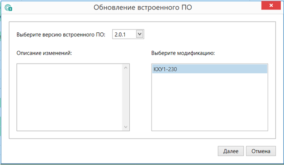Select КХУ1-230 in the modification list
This screenshot has height=165, width=284.
[x=209, y=69]
